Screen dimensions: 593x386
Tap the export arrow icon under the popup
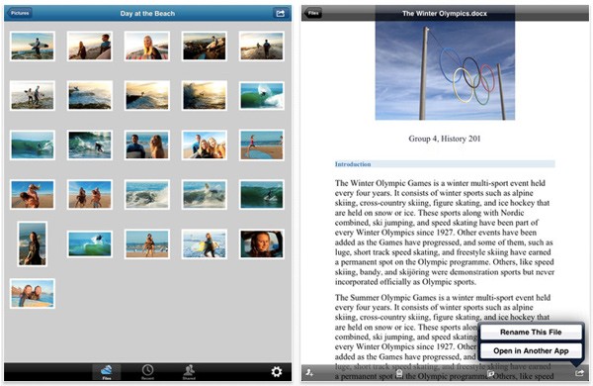(579, 373)
